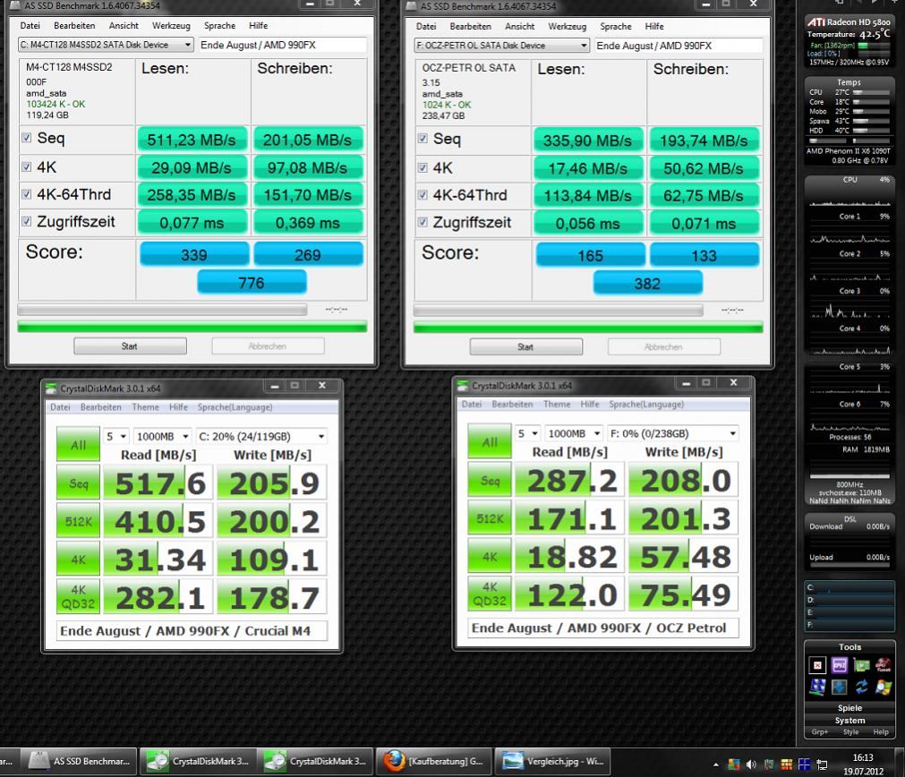Open Sprache menu in OCZ-PETROL AS SSD window

coord(615,26)
